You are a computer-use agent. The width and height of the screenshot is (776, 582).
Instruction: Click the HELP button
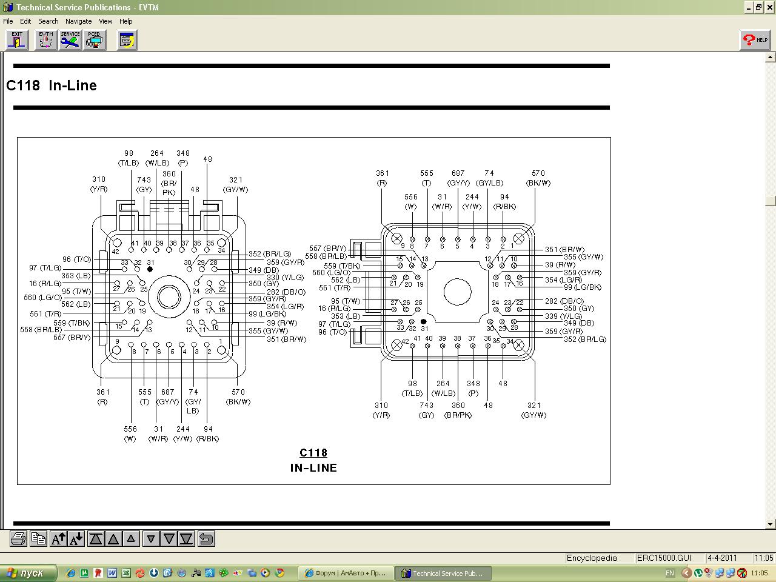point(755,40)
